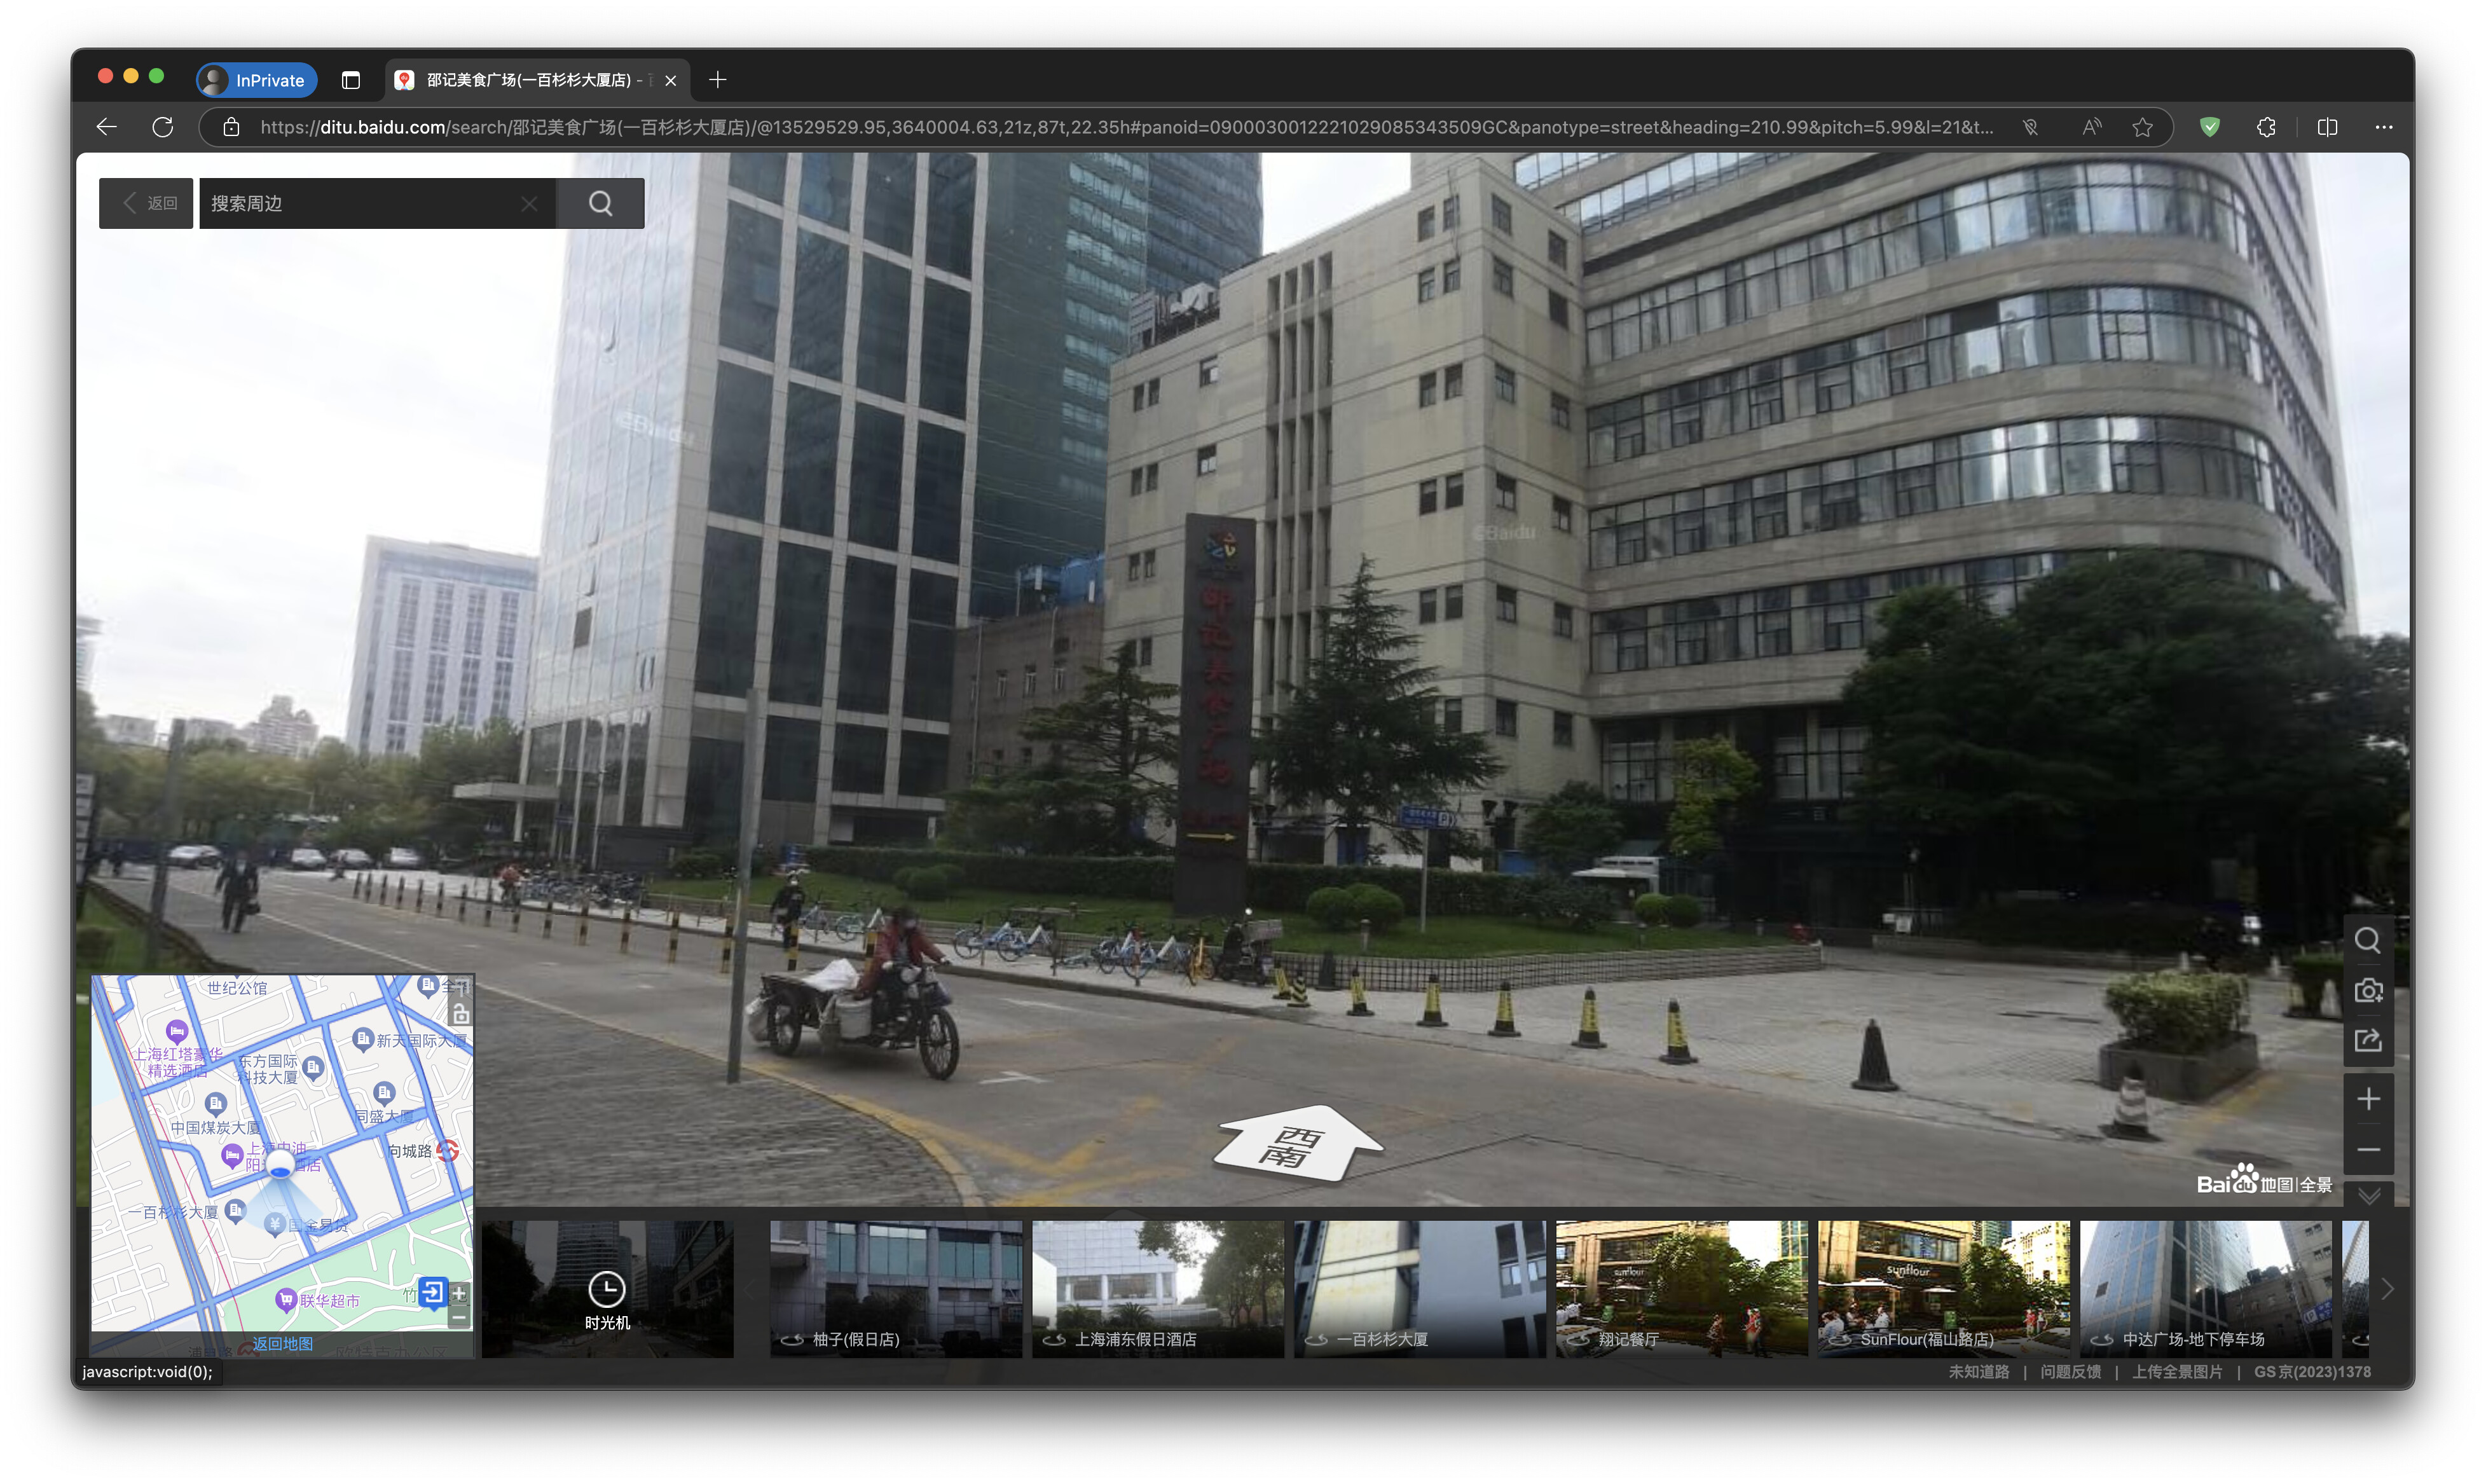Click the search button beside 搜索周边 box
Viewport: 2486px width, 1484px height.
pyautogui.click(x=600, y=203)
